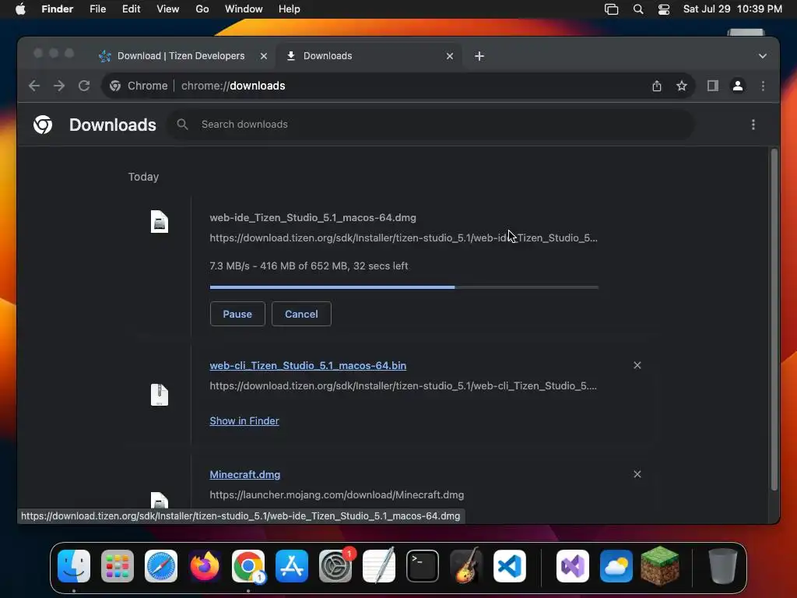
Task: Reload the Downloads page
Action: (x=84, y=86)
